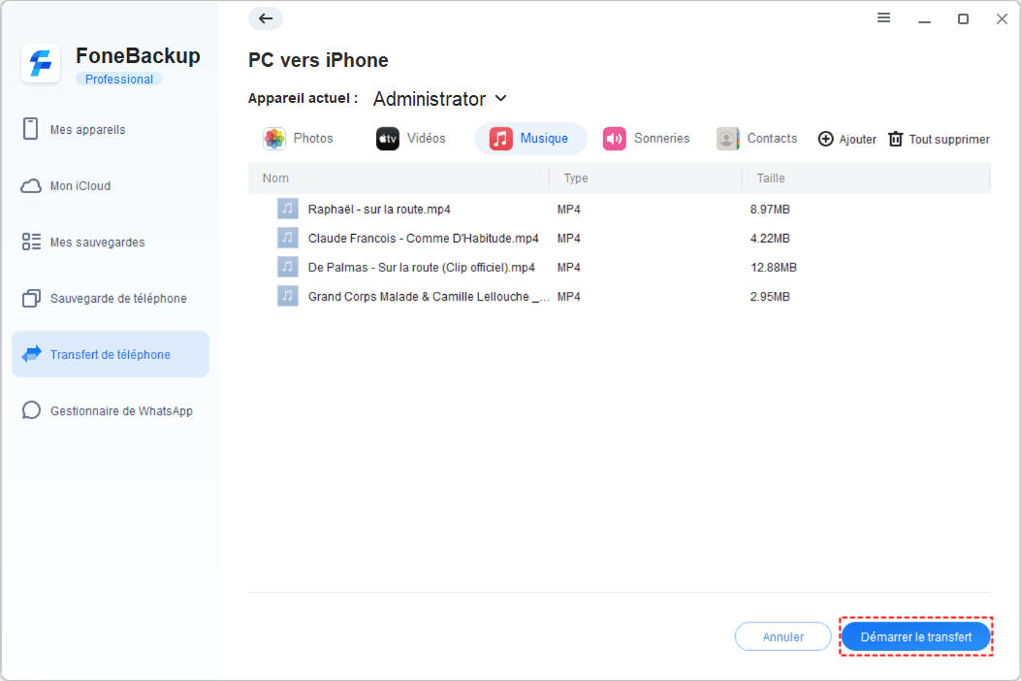Select Transfert de téléphone in sidebar
This screenshot has height=681, width=1021.
(110, 354)
